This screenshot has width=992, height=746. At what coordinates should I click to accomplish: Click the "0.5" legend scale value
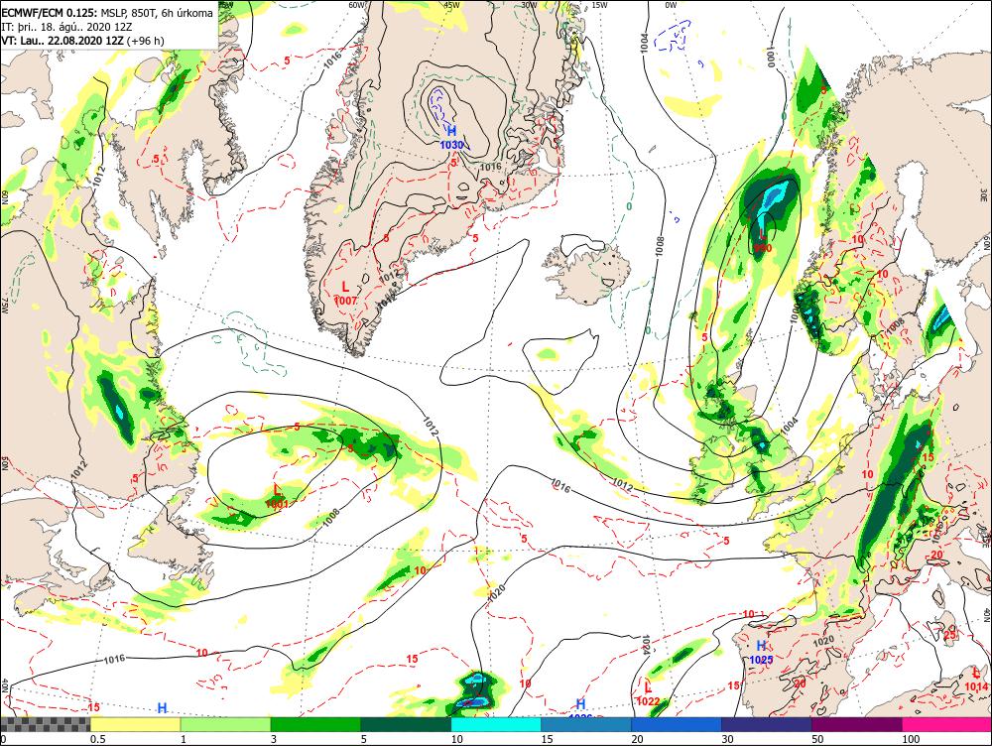pyautogui.click(x=97, y=739)
